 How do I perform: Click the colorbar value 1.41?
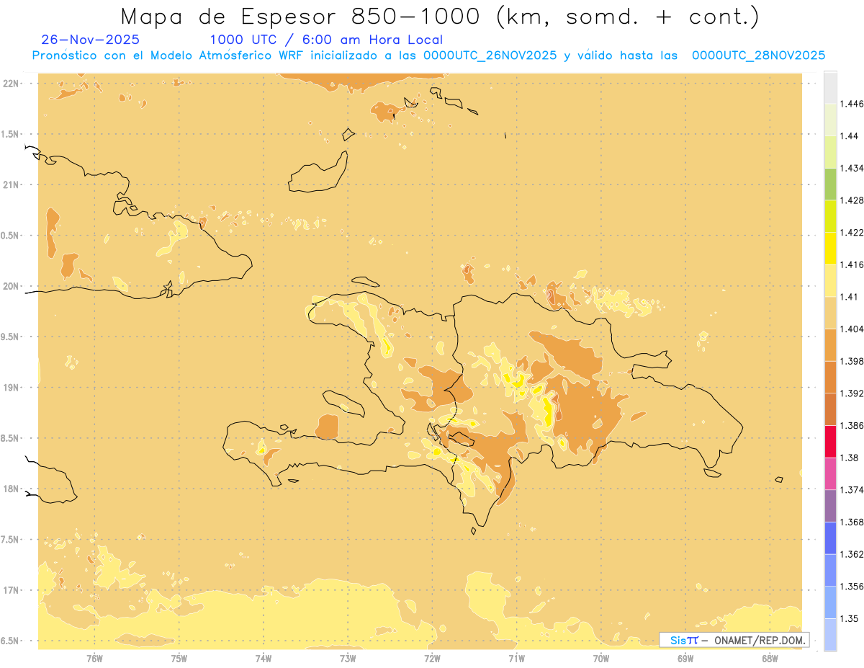[850, 296]
